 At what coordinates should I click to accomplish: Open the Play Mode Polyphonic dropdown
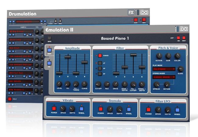(164, 69)
